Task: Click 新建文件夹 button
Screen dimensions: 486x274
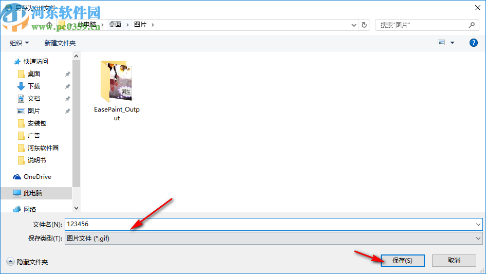Action: click(x=60, y=43)
